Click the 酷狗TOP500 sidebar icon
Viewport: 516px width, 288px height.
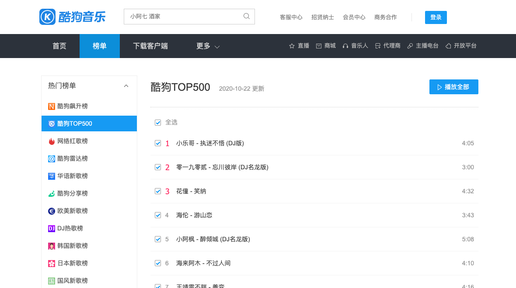pyautogui.click(x=51, y=124)
